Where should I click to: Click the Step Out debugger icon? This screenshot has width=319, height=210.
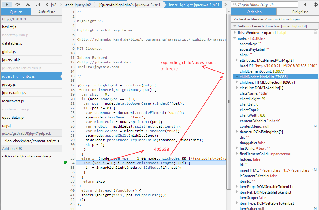click(38, 5)
